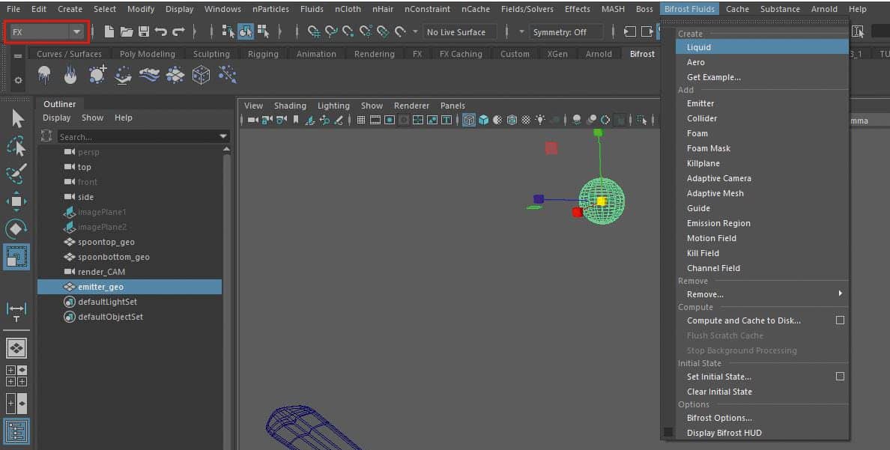Viewport: 890px width, 450px height.
Task: Redo the action in the status line
Action: (178, 31)
